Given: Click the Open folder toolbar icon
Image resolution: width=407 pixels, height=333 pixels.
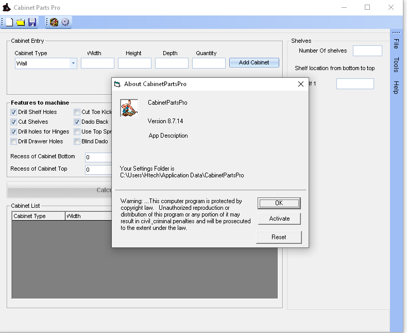Looking at the screenshot, I should pyautogui.click(x=21, y=22).
